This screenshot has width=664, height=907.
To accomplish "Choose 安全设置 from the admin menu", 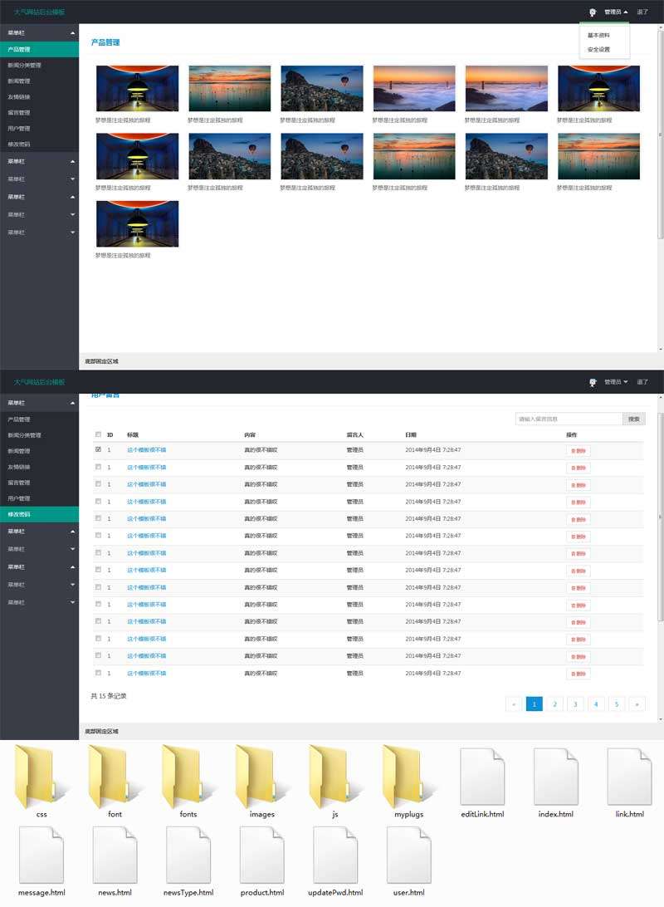I will (x=598, y=50).
